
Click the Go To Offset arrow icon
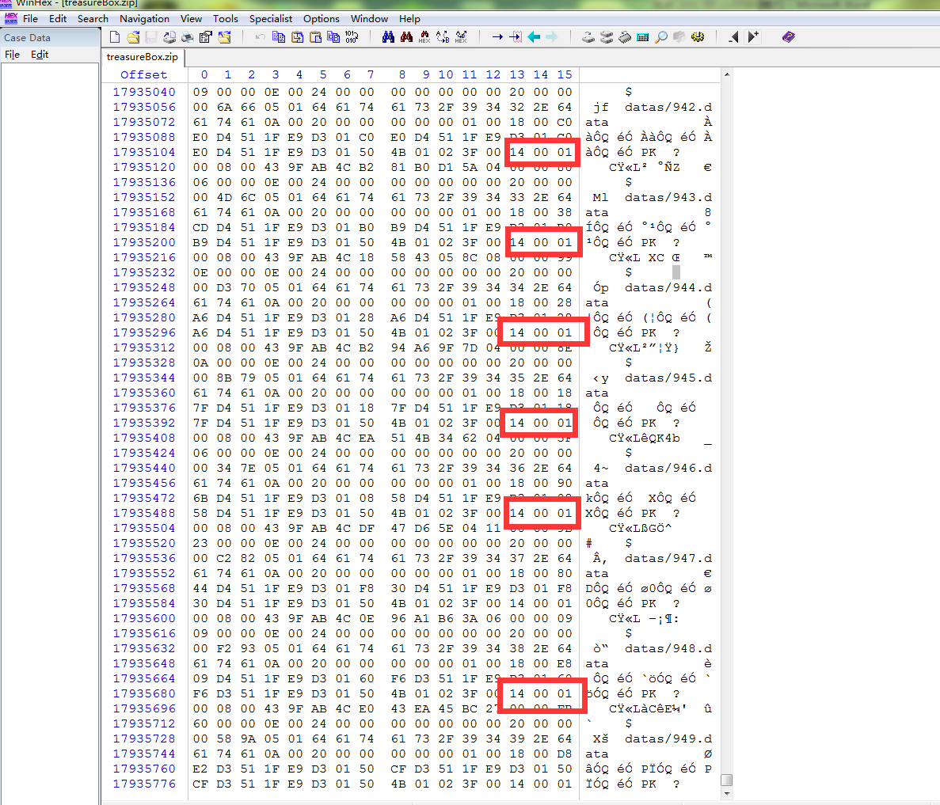coord(497,37)
